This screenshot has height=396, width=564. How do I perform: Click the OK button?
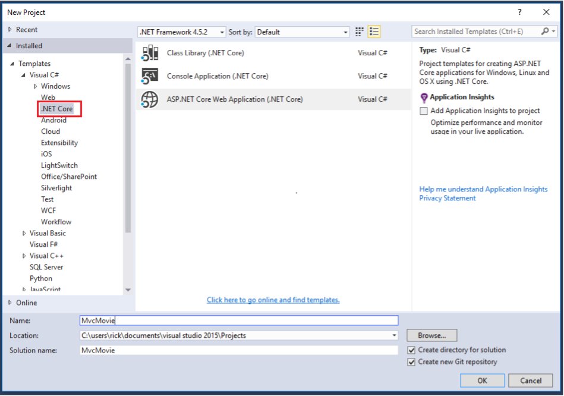point(482,381)
